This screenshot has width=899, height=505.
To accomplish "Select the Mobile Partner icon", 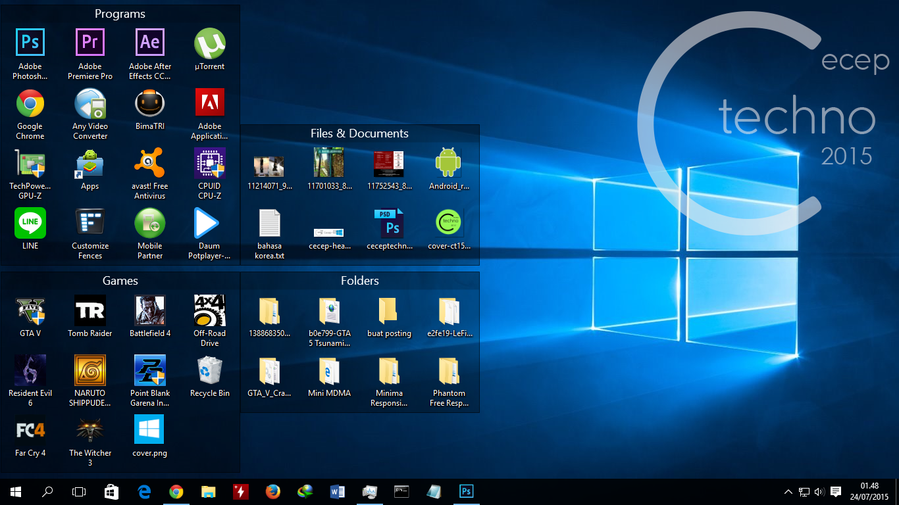I will pyautogui.click(x=150, y=223).
